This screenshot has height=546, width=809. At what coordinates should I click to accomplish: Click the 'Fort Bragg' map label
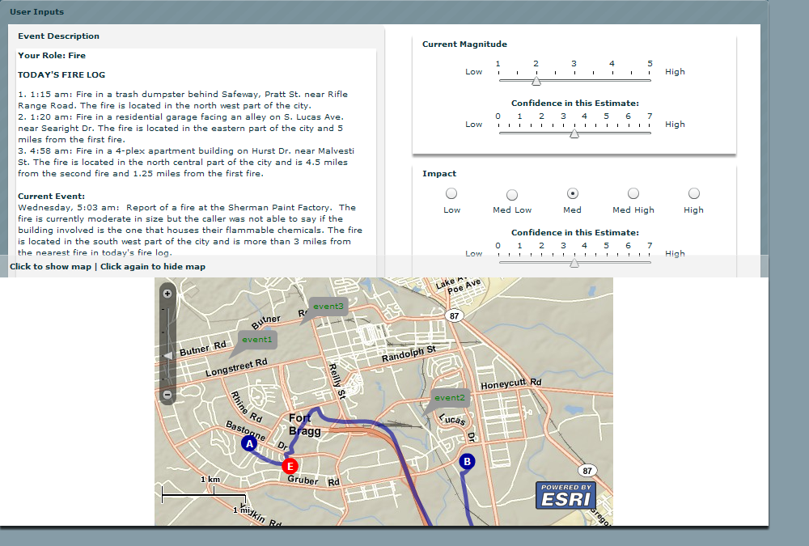(x=305, y=424)
